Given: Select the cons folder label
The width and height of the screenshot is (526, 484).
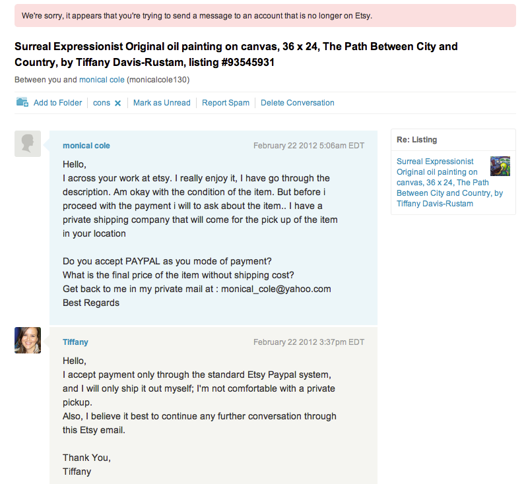Looking at the screenshot, I should (102, 103).
